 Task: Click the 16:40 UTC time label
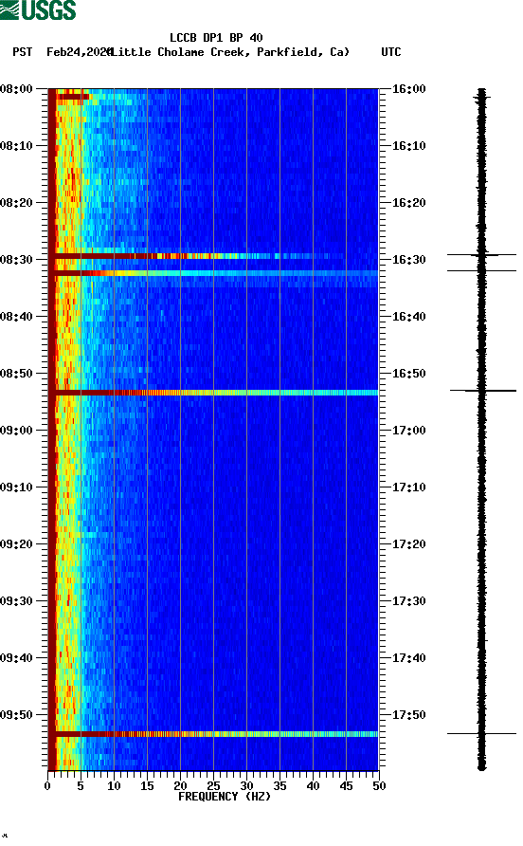[x=408, y=316]
